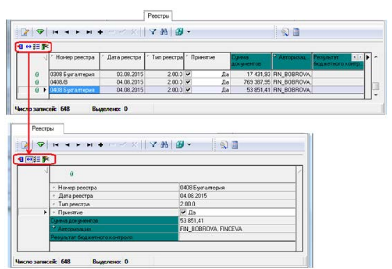Screen dimensions: 392x269
Task: Jump to the last record in the lower toolbar
Action: pyautogui.click(x=89, y=145)
